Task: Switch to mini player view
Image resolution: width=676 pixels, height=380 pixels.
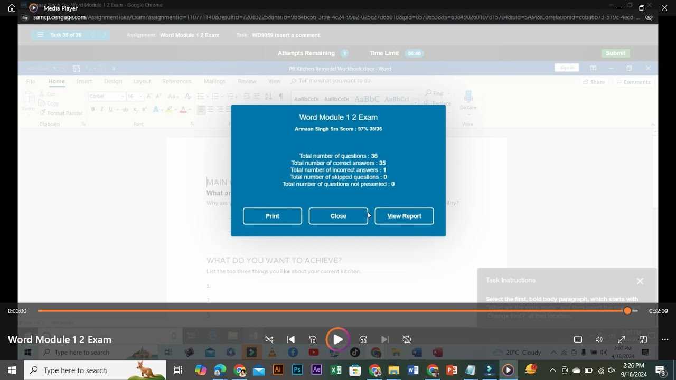Action: point(643,339)
